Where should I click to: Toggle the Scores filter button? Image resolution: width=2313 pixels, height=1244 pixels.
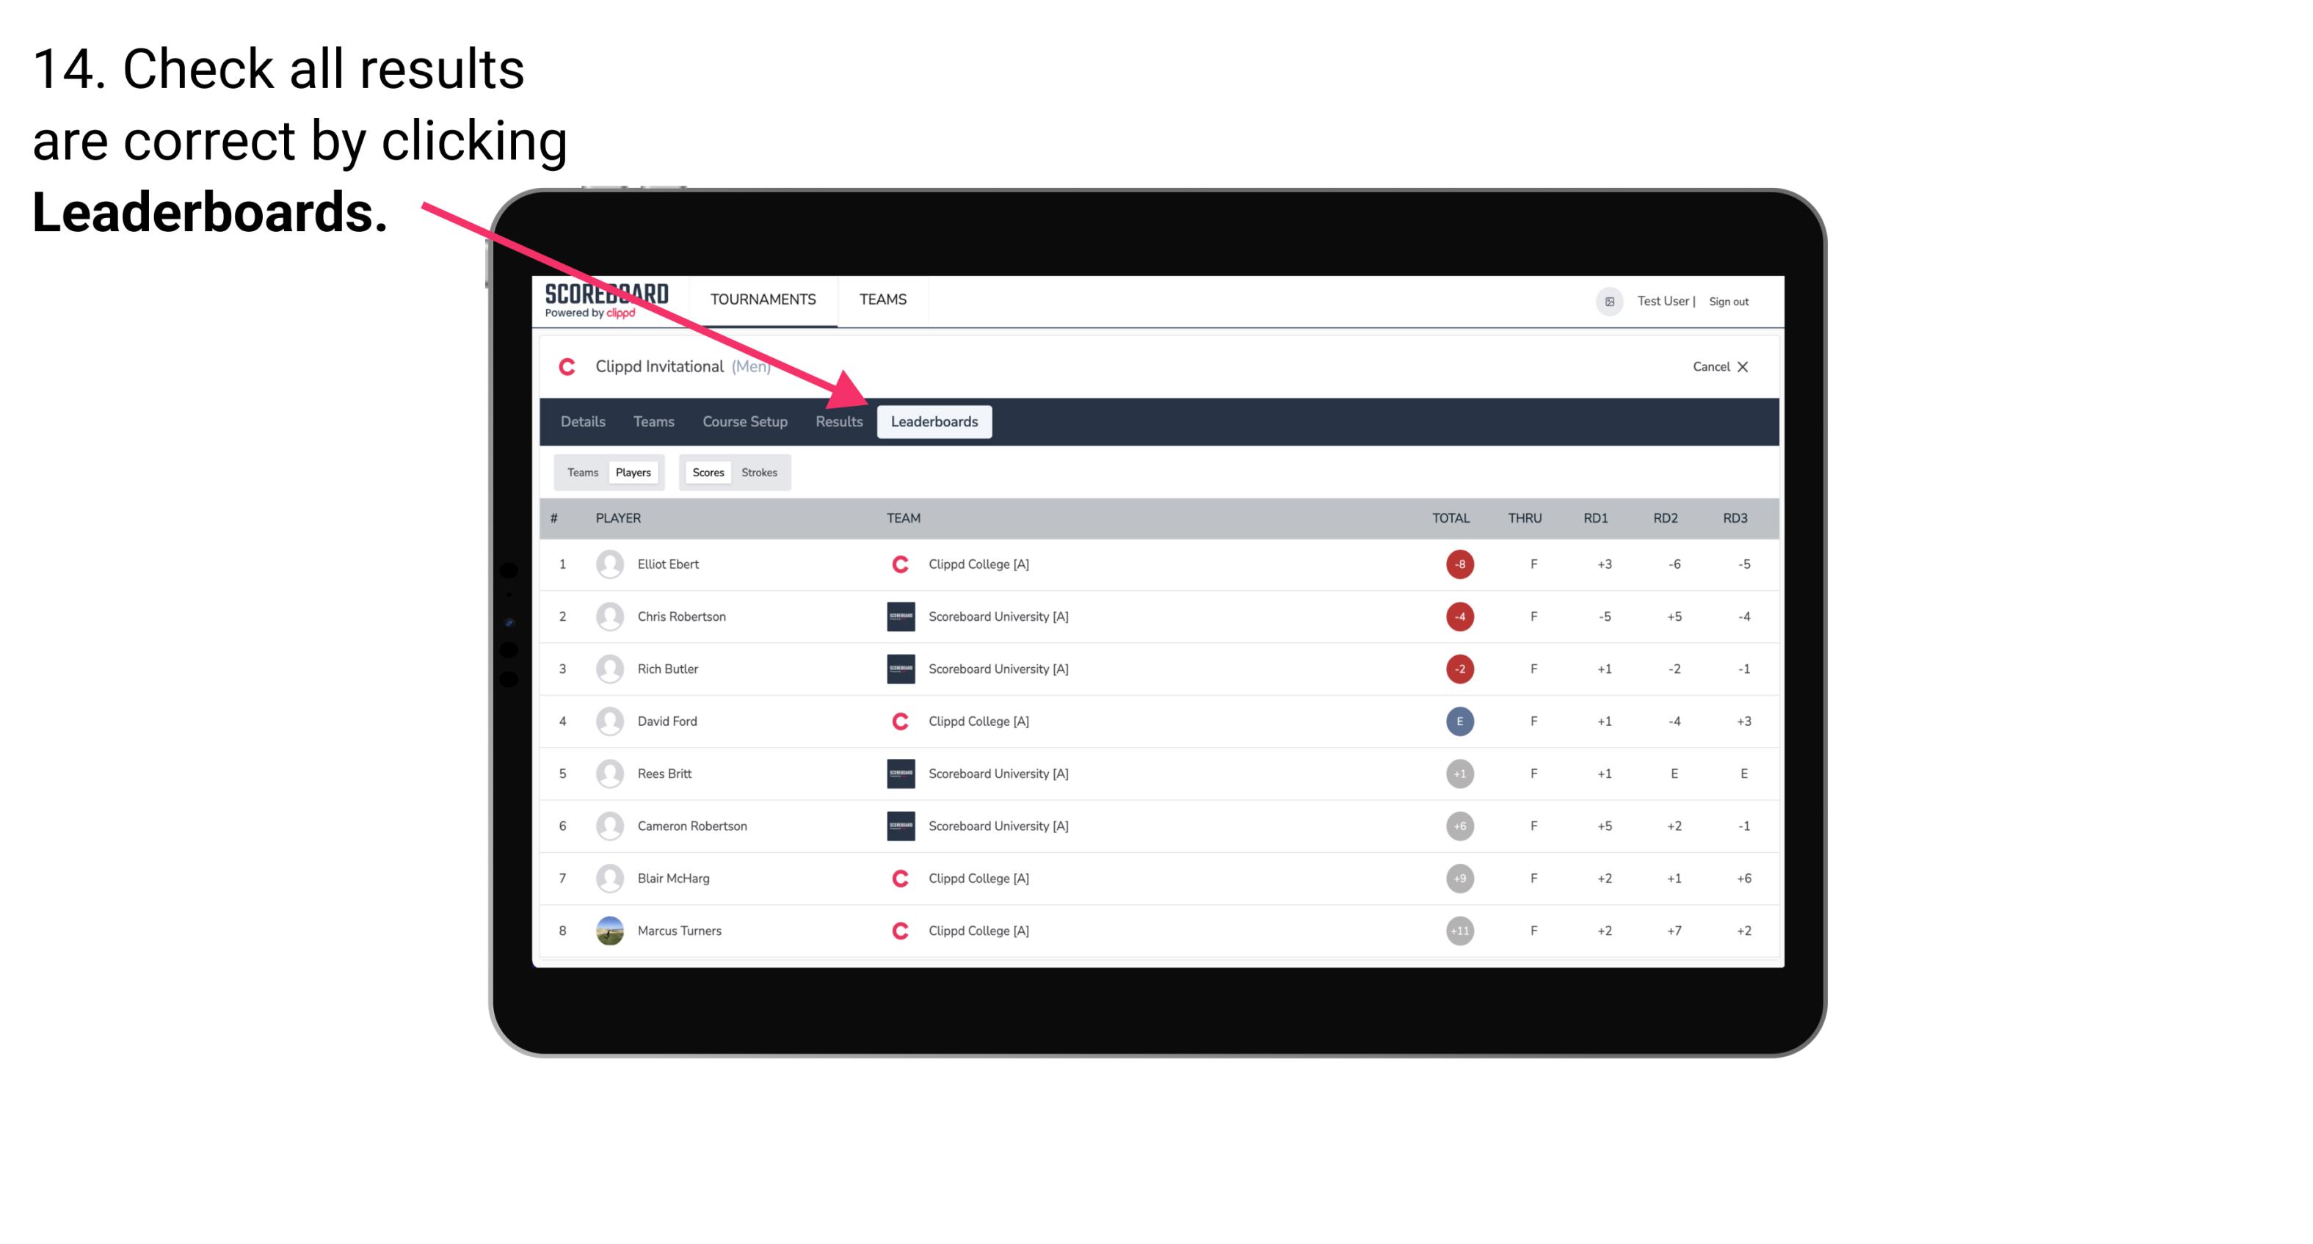708,472
